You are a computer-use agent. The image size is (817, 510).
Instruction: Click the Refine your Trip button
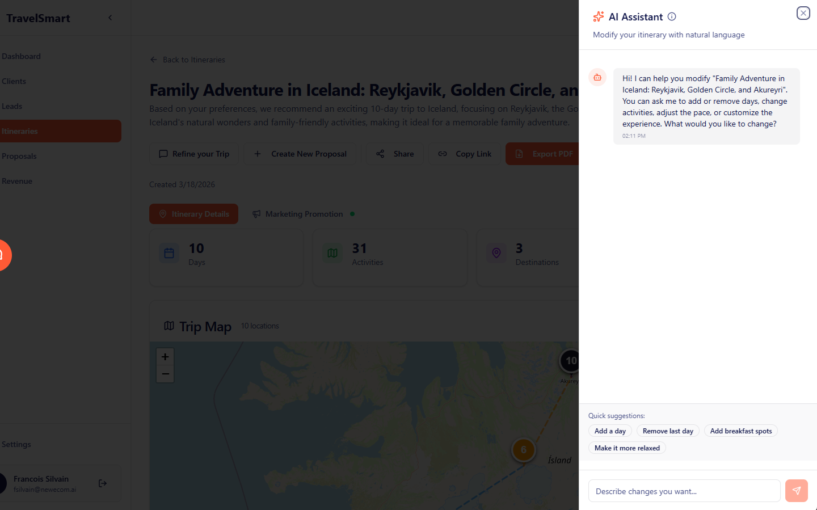(x=195, y=154)
